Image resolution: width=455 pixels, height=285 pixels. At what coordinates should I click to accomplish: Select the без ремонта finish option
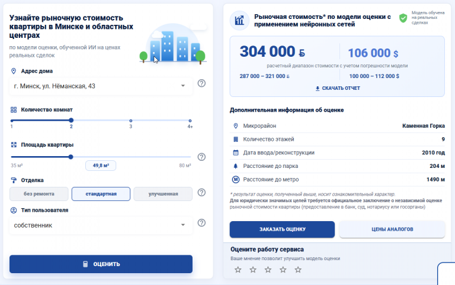[x=39, y=194]
